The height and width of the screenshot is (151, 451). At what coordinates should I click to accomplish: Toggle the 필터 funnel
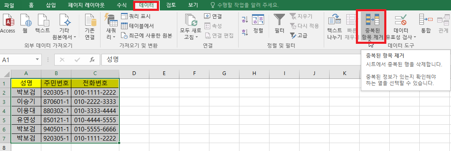279,23
